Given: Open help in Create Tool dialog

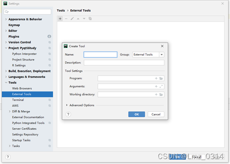Looking at the screenshot, I should click(x=68, y=114).
